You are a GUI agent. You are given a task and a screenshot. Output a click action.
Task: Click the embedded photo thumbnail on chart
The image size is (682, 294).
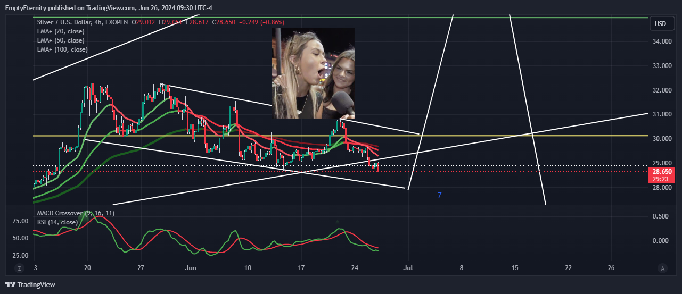coord(314,73)
